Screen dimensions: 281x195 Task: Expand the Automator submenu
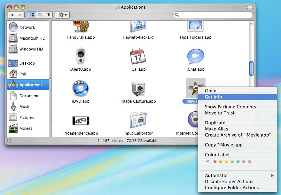[x=238, y=175]
